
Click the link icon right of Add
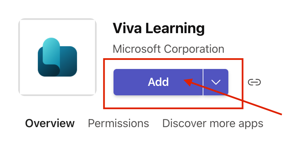(x=254, y=82)
